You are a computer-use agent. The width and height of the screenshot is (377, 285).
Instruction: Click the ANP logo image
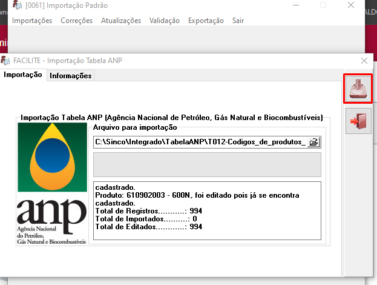pyautogui.click(x=52, y=184)
